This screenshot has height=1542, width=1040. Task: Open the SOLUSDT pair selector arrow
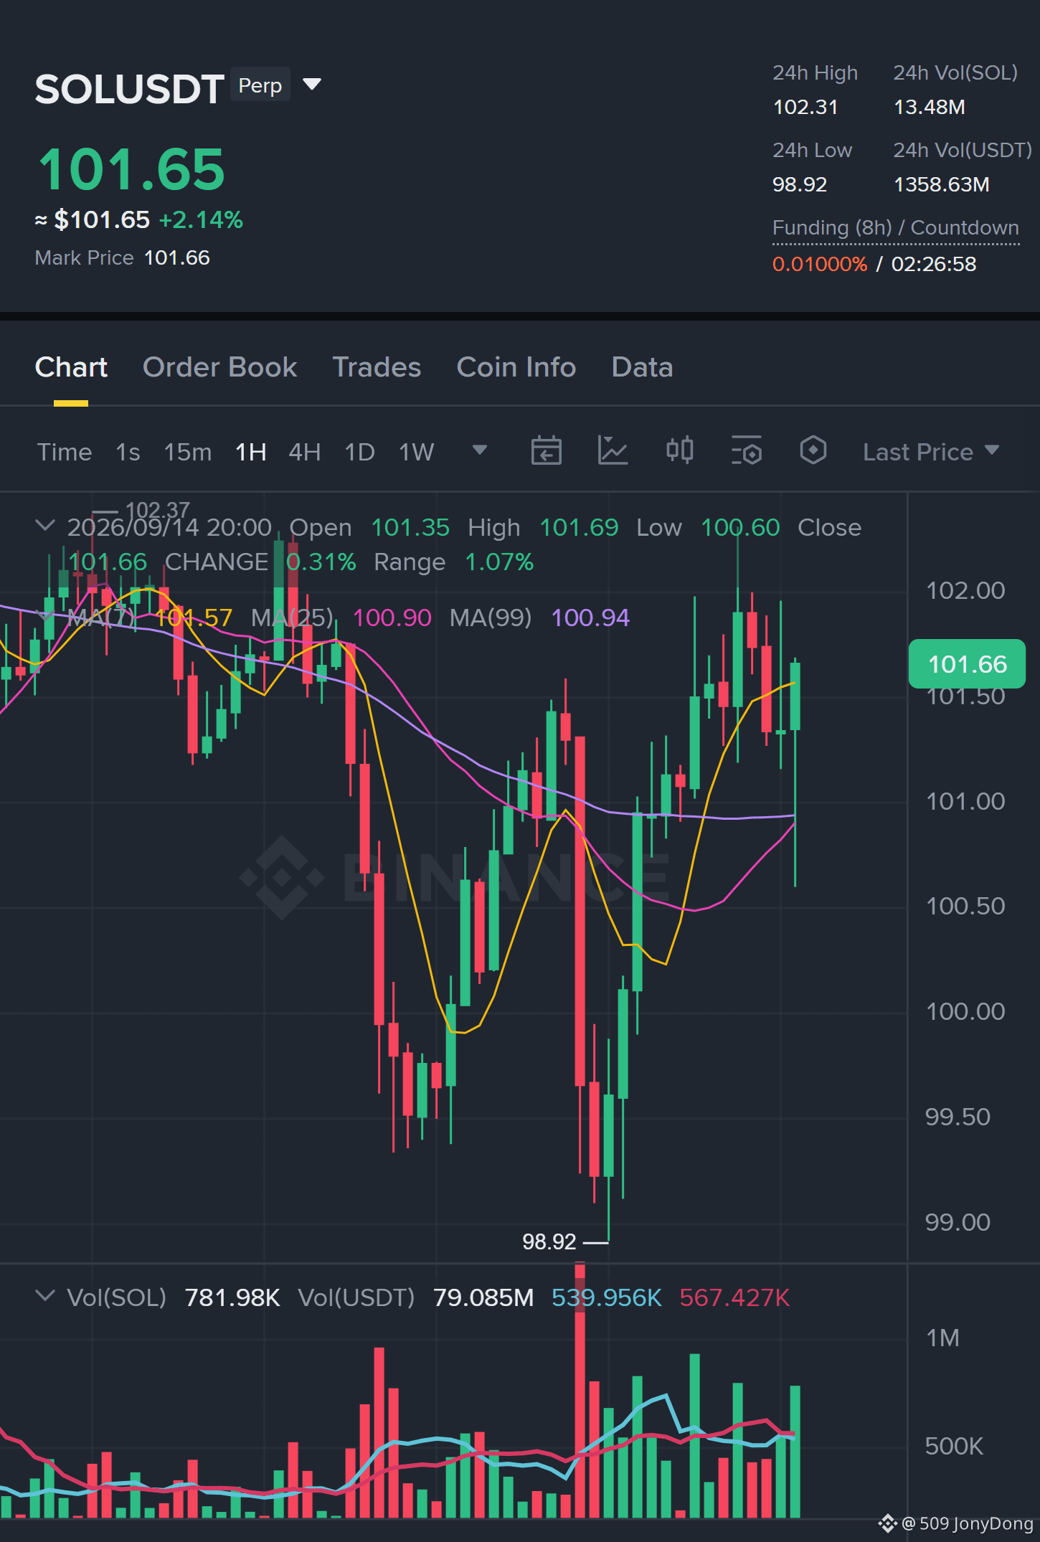pos(312,85)
